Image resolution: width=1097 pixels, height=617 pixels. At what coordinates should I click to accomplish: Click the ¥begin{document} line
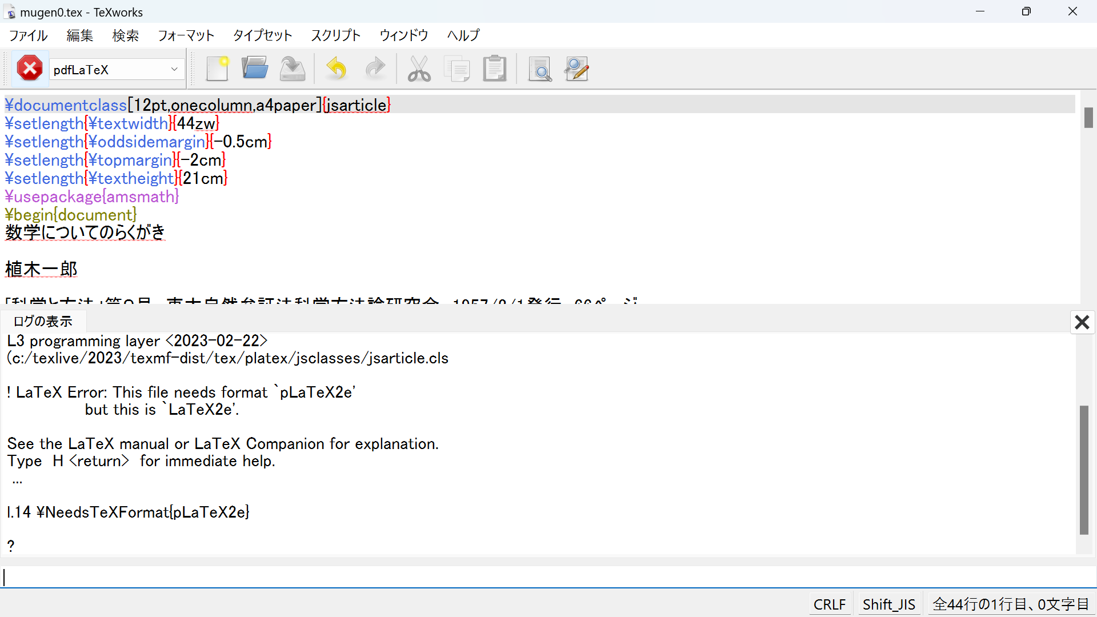[71, 215]
